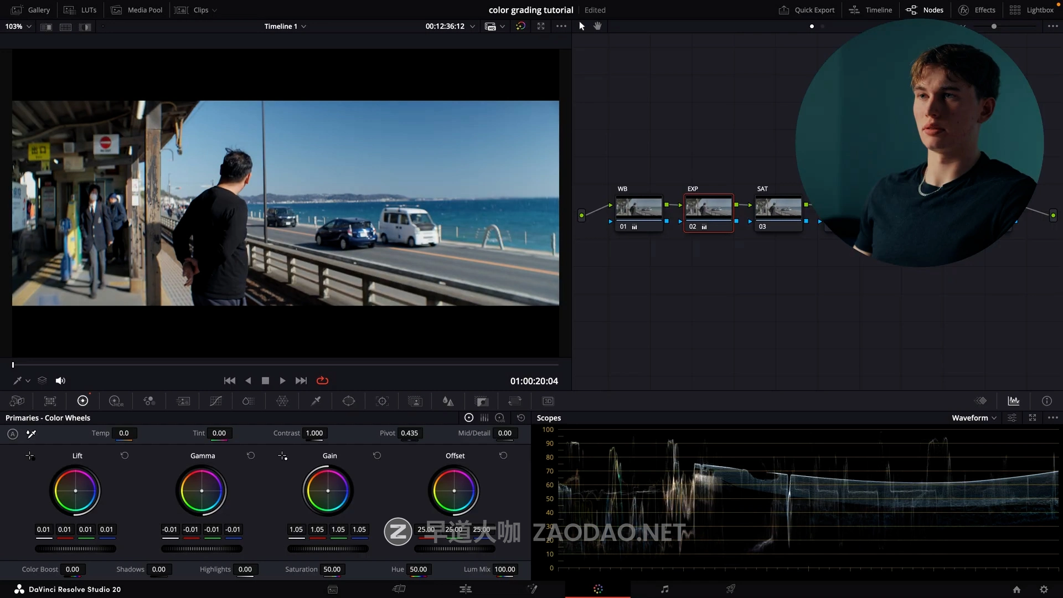
Task: Switch to the Media page
Action: pyautogui.click(x=333, y=589)
